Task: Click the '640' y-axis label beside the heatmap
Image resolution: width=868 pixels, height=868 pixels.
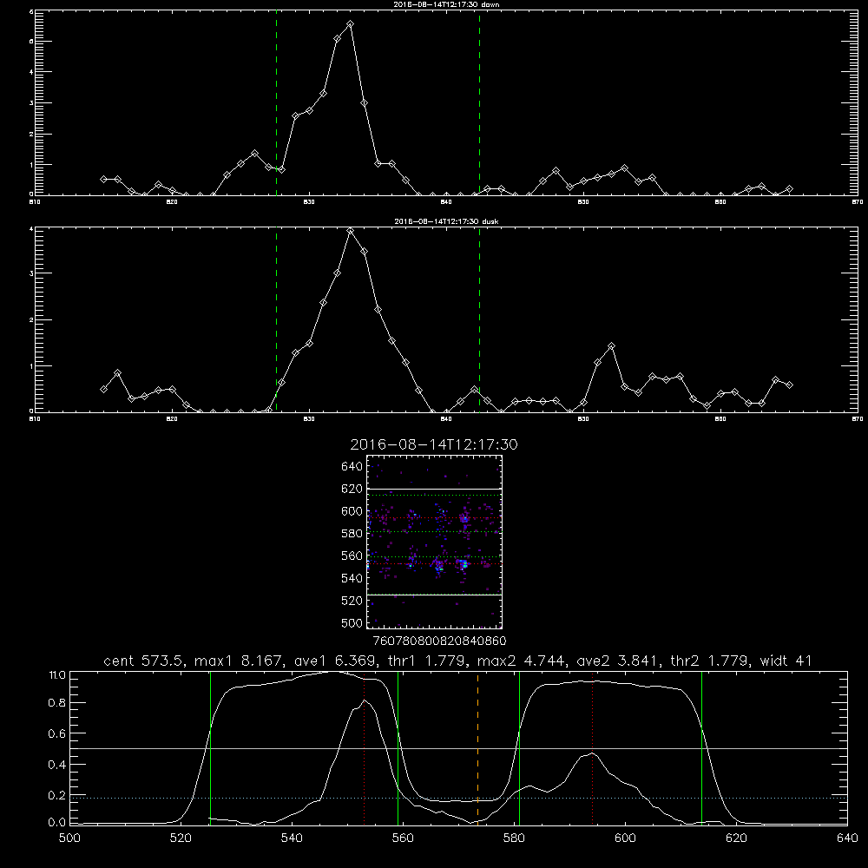Action: [352, 467]
